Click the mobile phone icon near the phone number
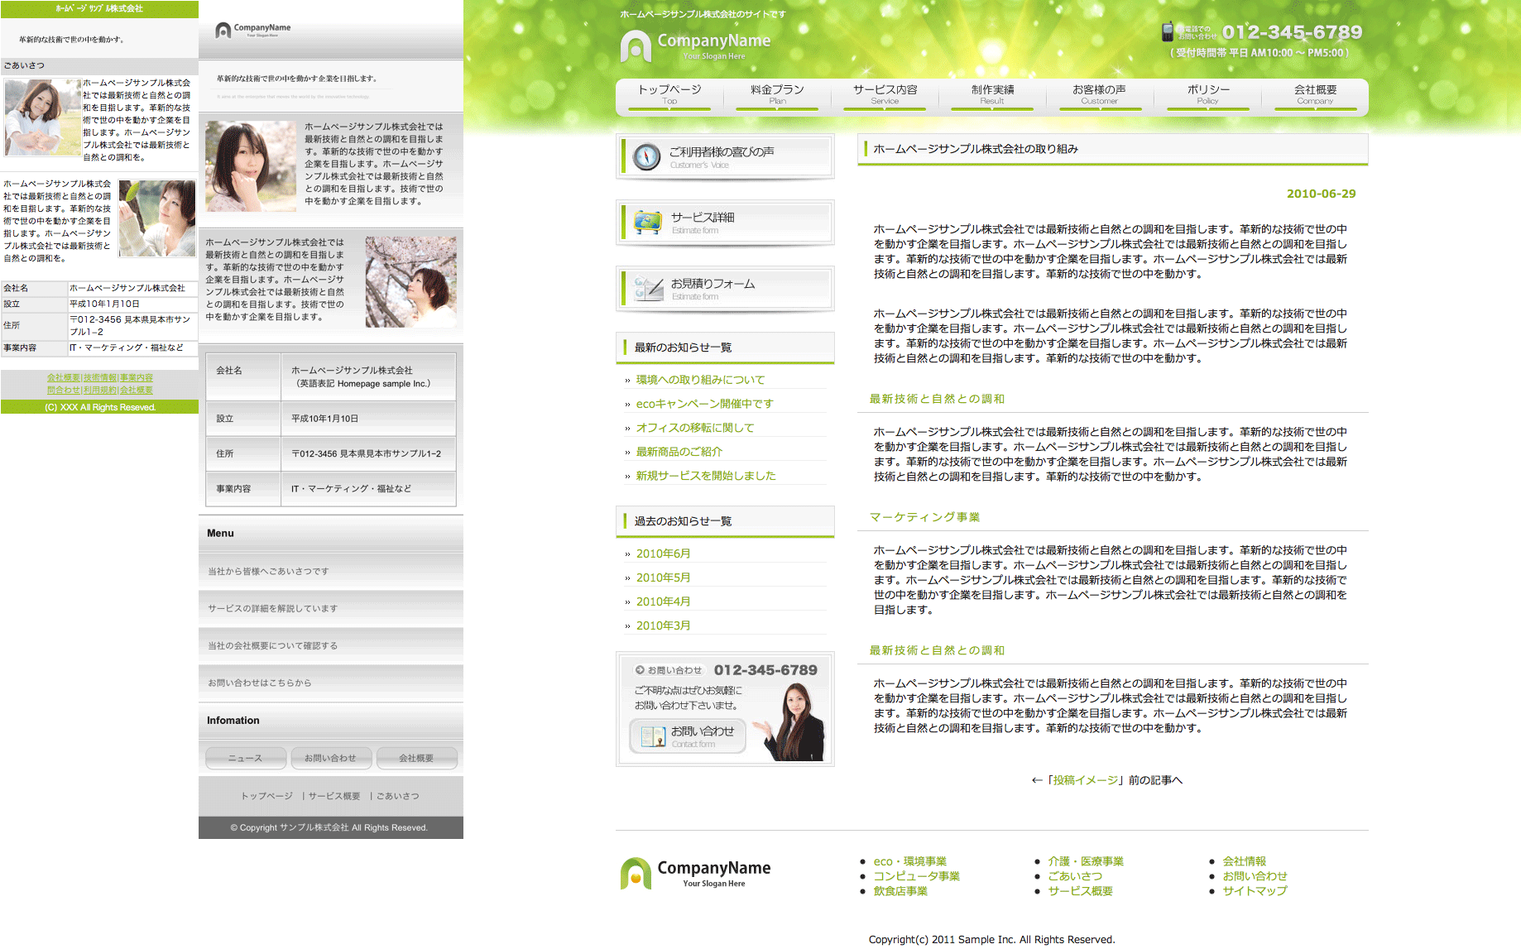Viewport: 1521px width, 949px height. (1168, 32)
